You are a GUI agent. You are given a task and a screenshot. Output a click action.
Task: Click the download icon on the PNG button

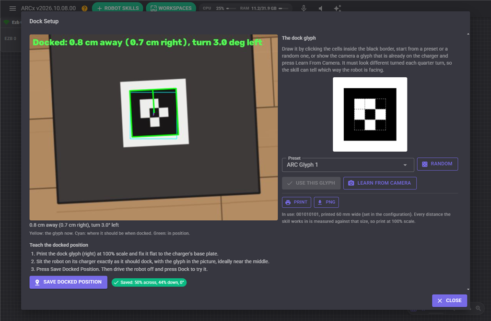click(x=320, y=202)
